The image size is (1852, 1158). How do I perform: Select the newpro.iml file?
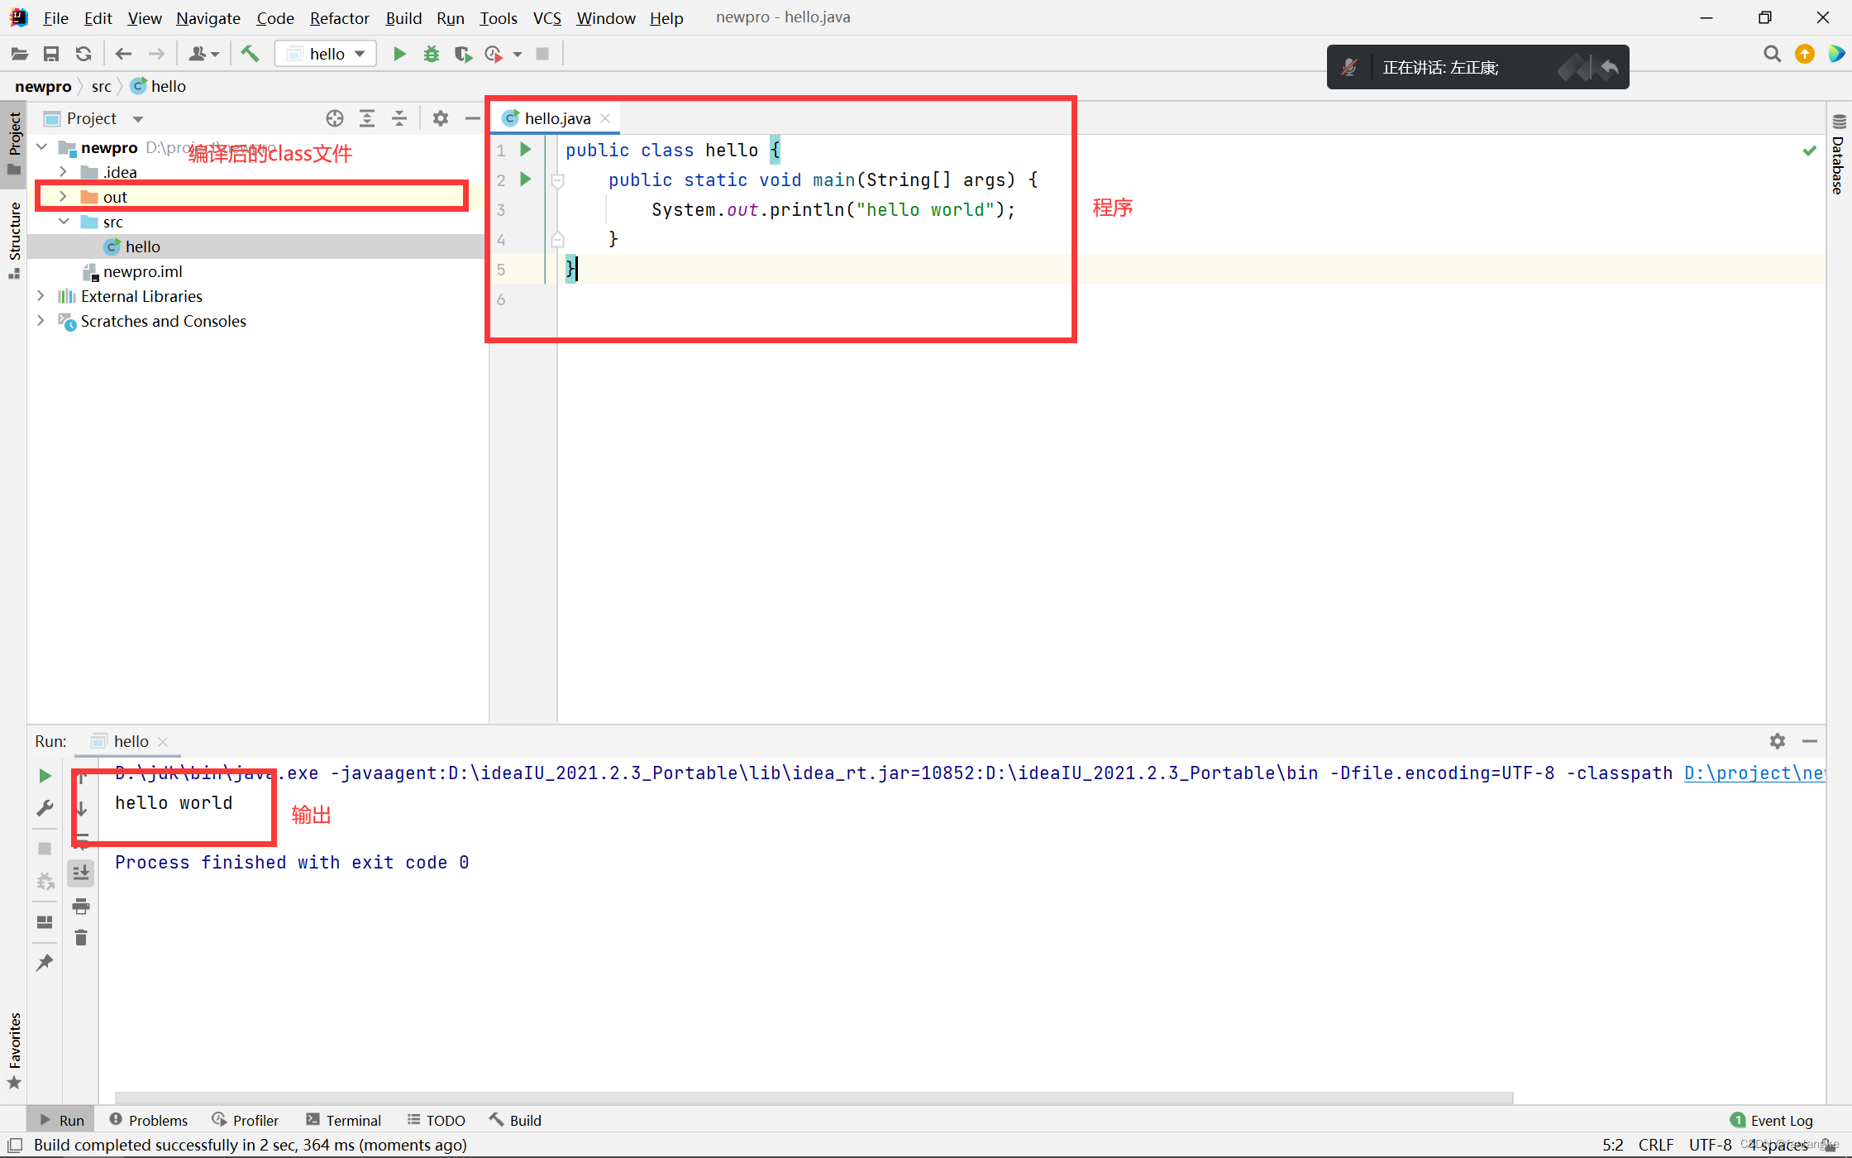point(133,271)
